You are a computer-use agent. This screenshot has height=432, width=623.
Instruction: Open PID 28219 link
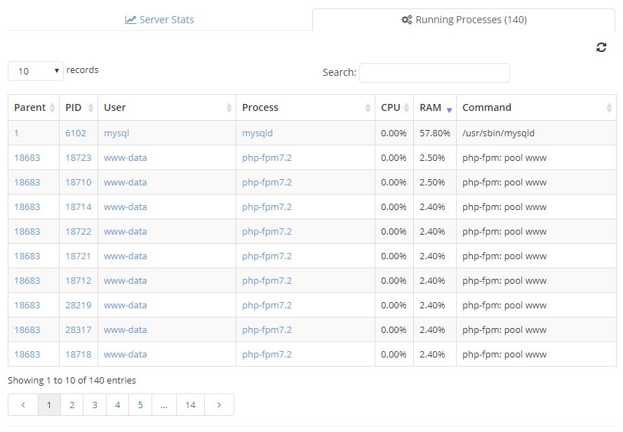click(79, 305)
